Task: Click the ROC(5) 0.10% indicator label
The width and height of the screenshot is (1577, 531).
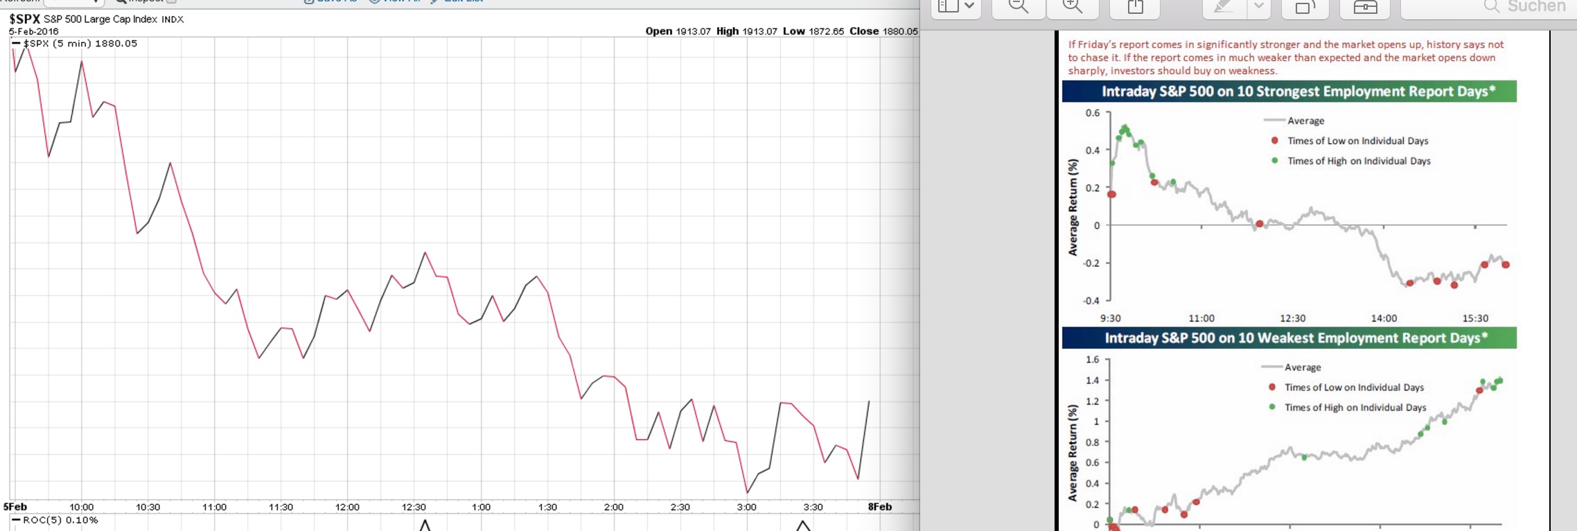Action: pos(55,520)
